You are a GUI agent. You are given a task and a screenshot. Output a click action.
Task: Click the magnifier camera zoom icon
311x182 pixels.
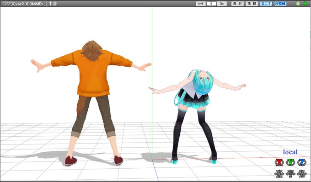(298, 4)
